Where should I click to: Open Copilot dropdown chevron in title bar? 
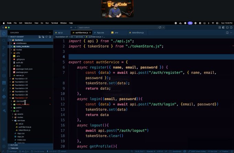pyautogui.click(x=163, y=28)
